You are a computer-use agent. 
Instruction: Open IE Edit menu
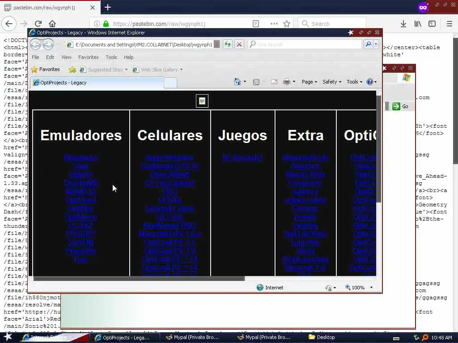(50, 57)
